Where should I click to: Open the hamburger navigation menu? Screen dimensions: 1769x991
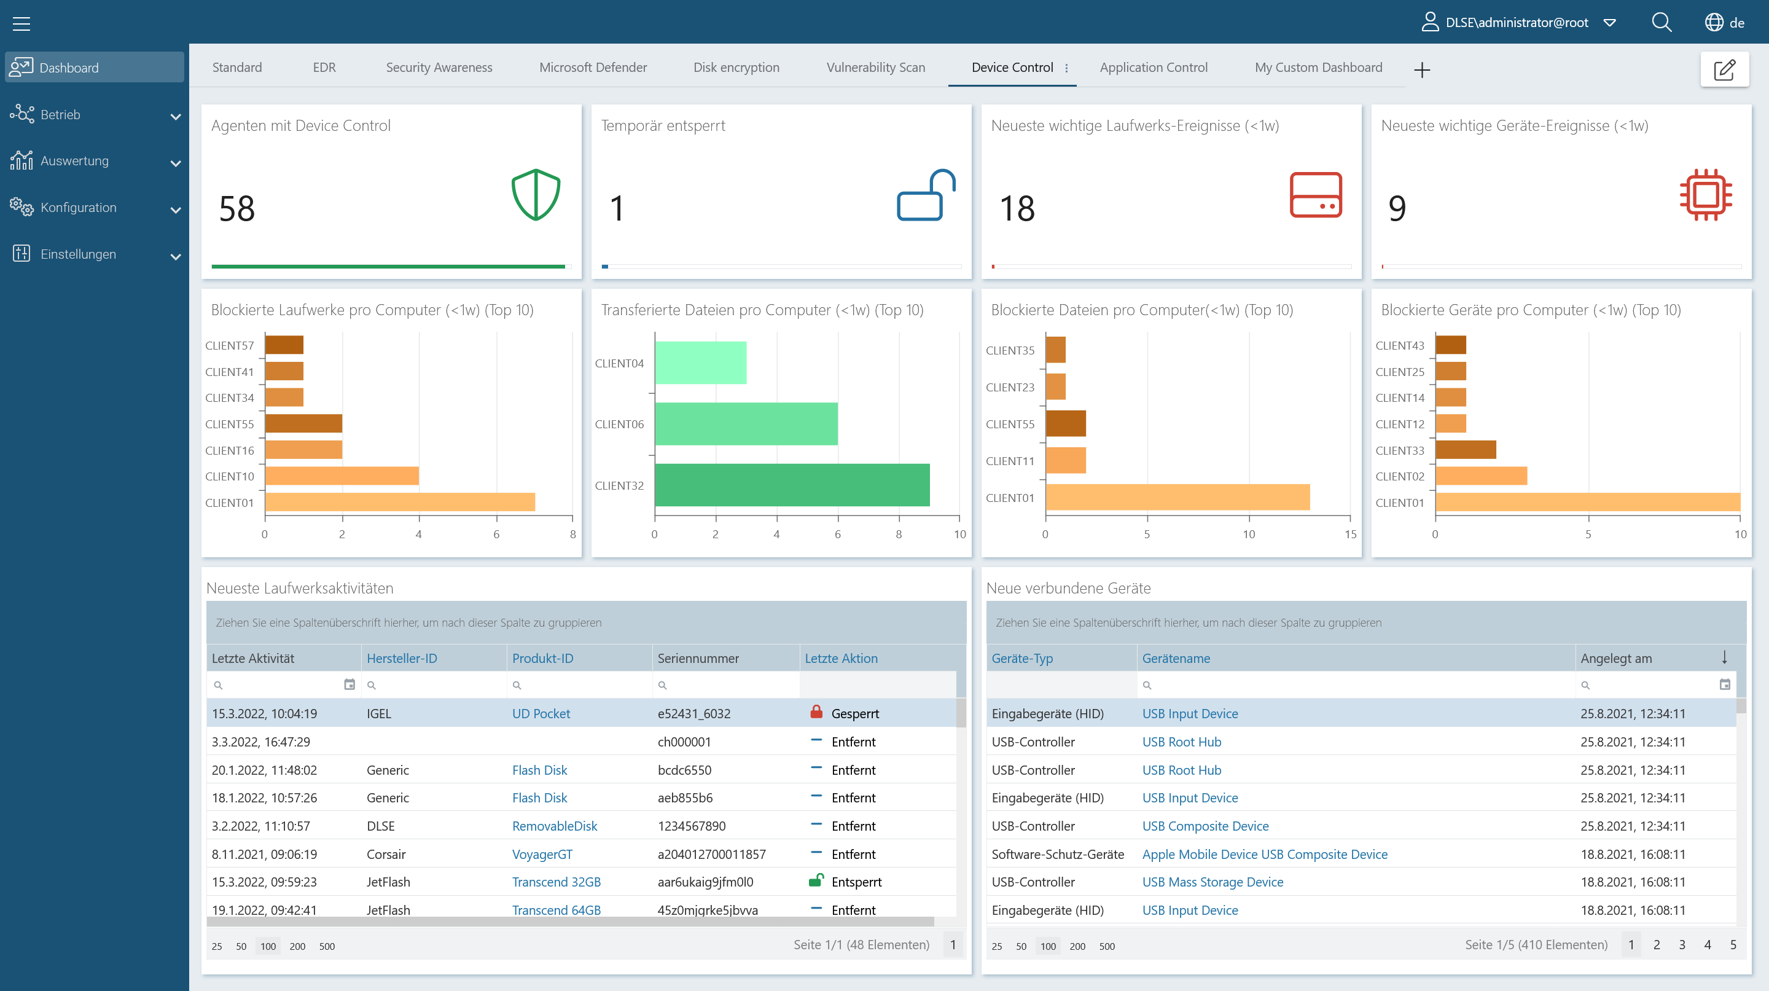pyautogui.click(x=21, y=23)
